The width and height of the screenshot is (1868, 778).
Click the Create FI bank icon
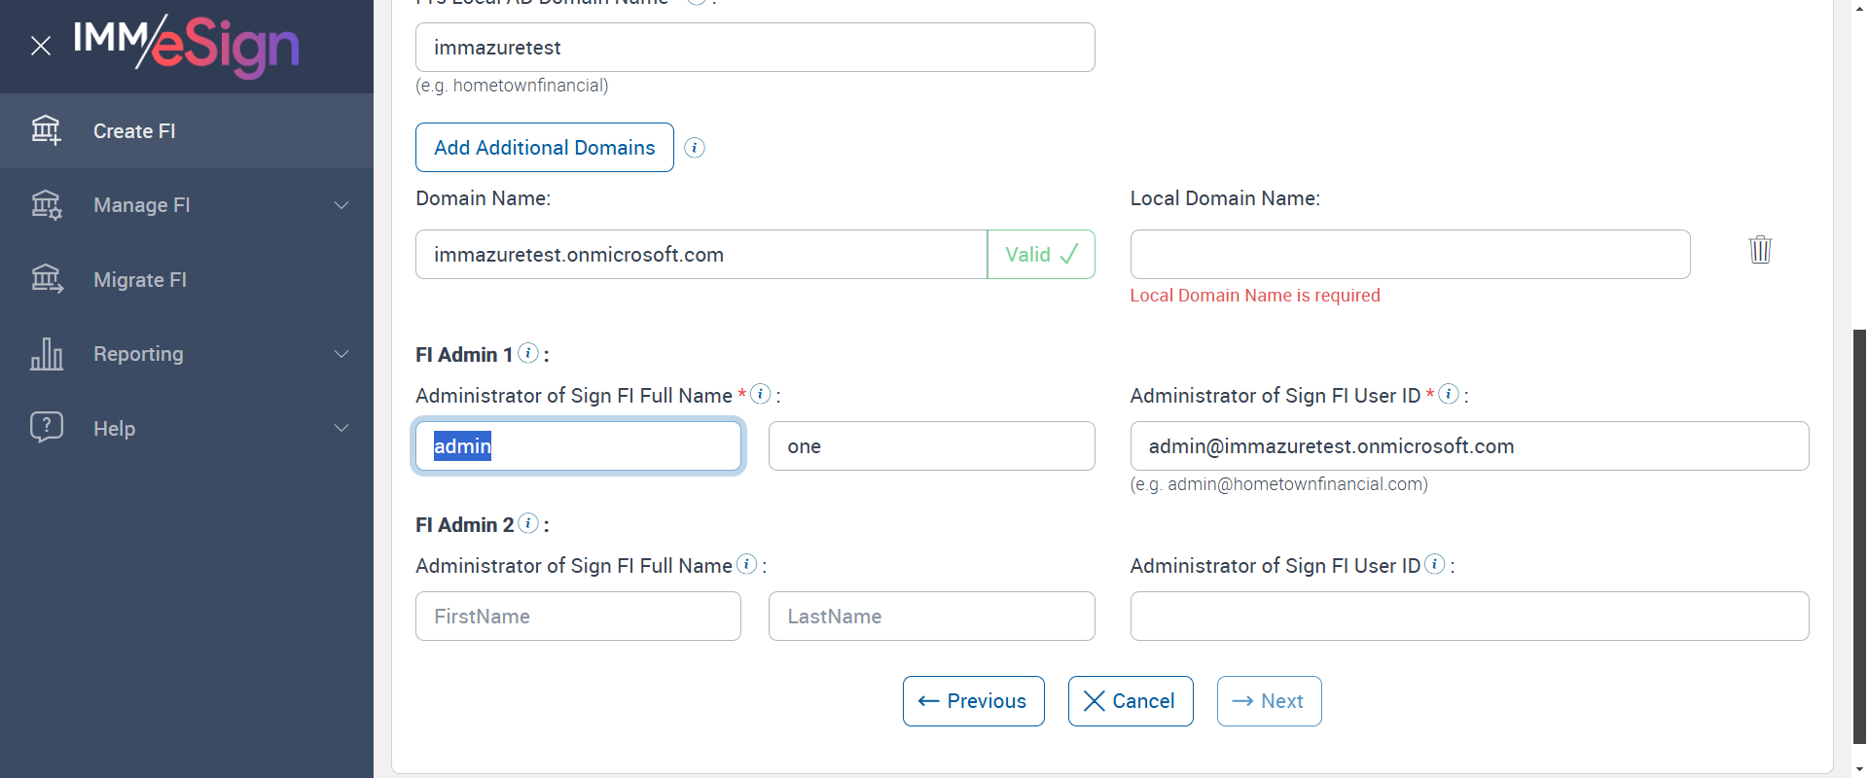point(46,130)
